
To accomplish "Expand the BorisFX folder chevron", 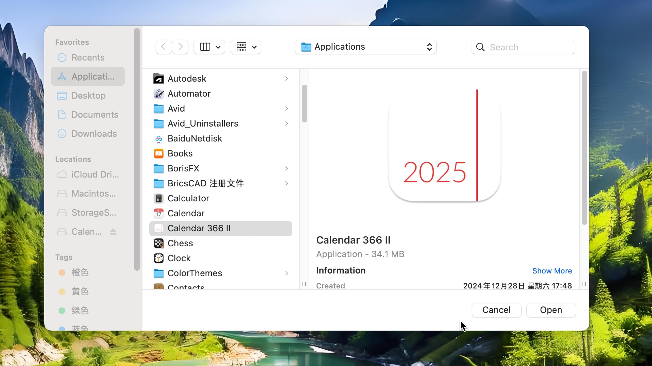I will tap(286, 168).
